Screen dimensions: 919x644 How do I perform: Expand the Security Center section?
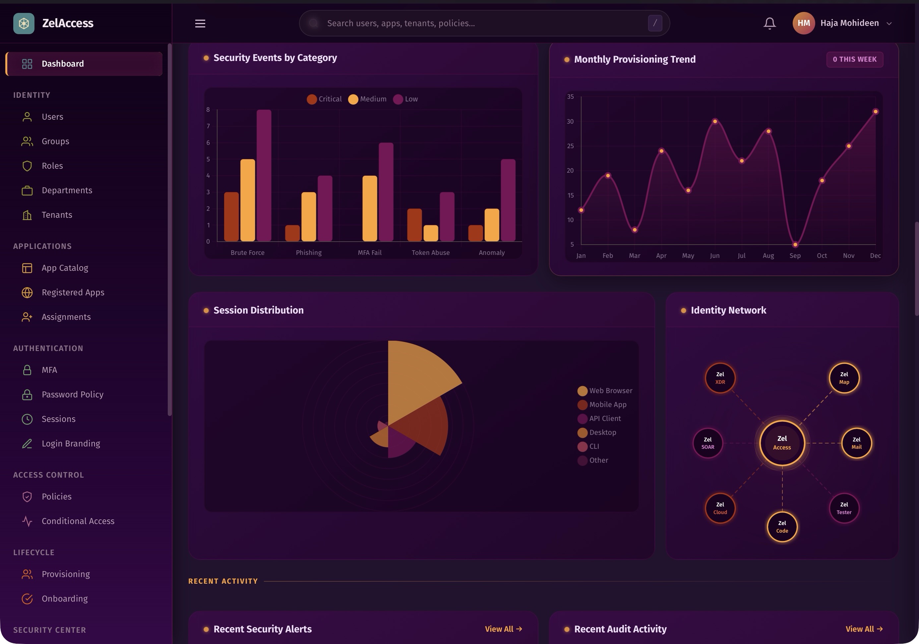tap(50, 630)
